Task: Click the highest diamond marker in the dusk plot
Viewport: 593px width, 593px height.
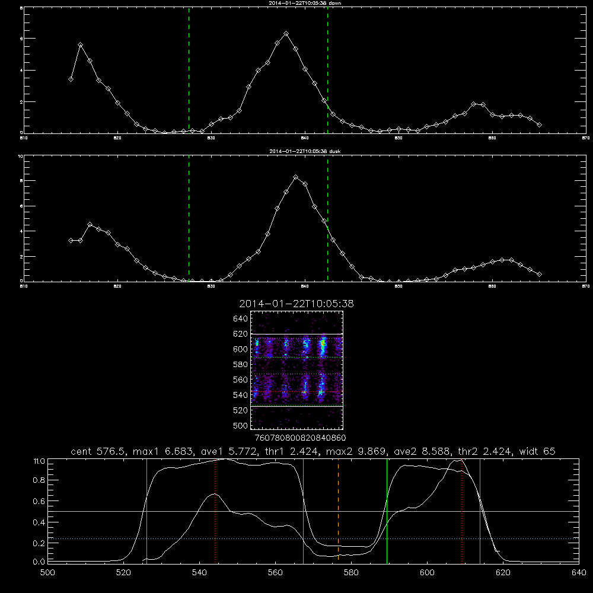Action: tap(296, 177)
